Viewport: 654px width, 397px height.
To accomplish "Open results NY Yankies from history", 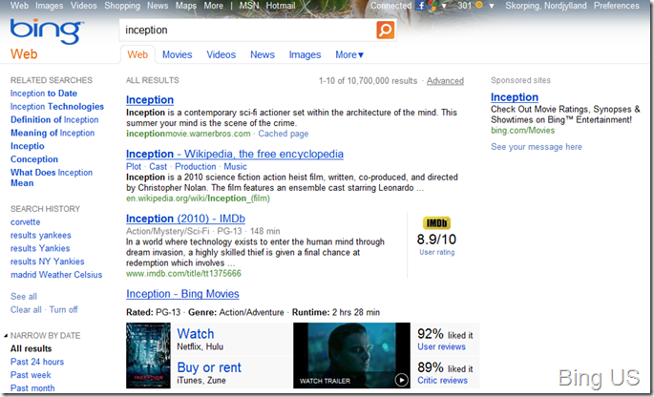I will [47, 261].
